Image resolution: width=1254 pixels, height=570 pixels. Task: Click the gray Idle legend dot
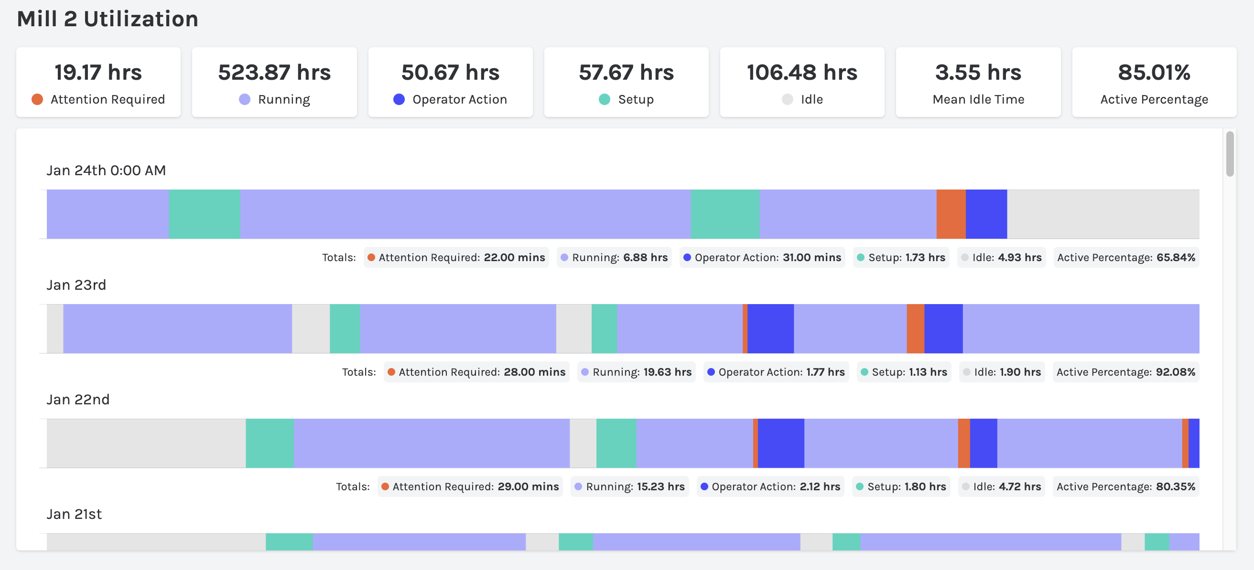787,99
